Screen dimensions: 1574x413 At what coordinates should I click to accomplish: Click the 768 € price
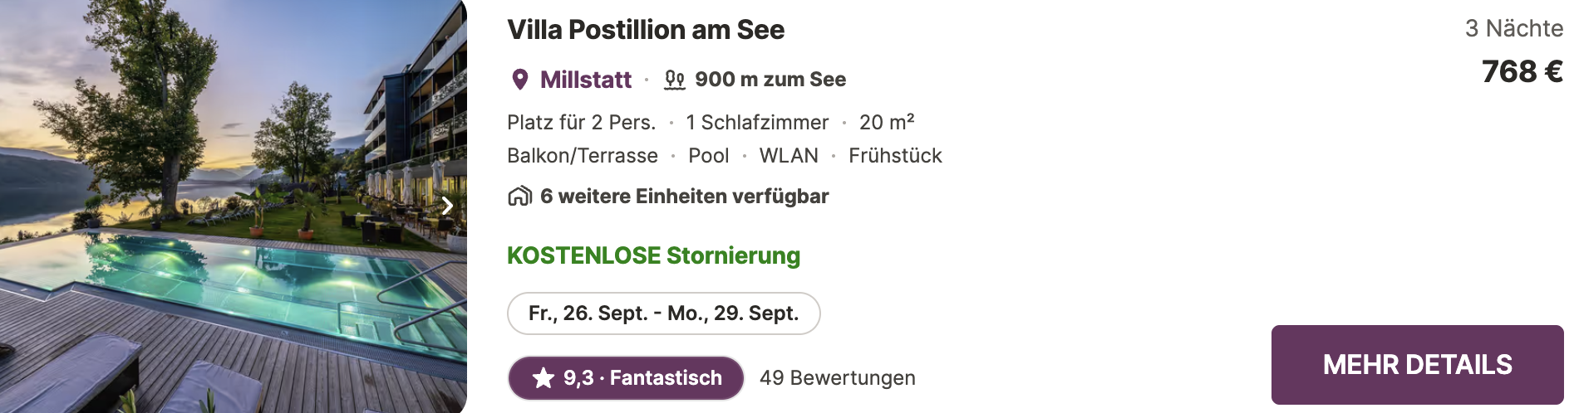click(x=1522, y=72)
